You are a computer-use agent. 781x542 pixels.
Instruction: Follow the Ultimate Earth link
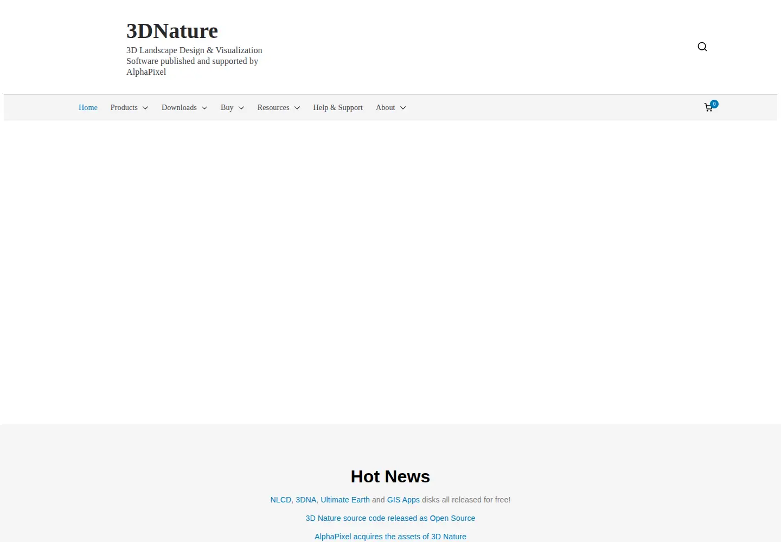tap(345, 500)
